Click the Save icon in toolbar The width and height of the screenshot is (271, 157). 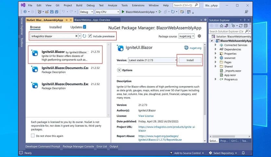coord(52,12)
